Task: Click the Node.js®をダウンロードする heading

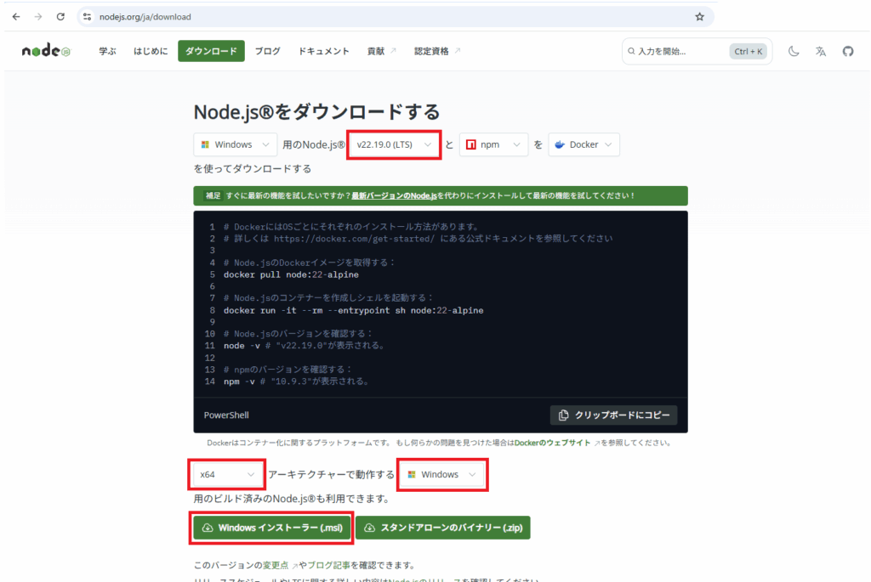Action: tap(316, 111)
